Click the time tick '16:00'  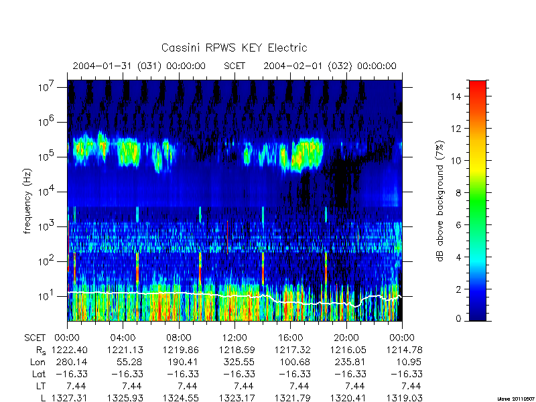click(x=290, y=338)
